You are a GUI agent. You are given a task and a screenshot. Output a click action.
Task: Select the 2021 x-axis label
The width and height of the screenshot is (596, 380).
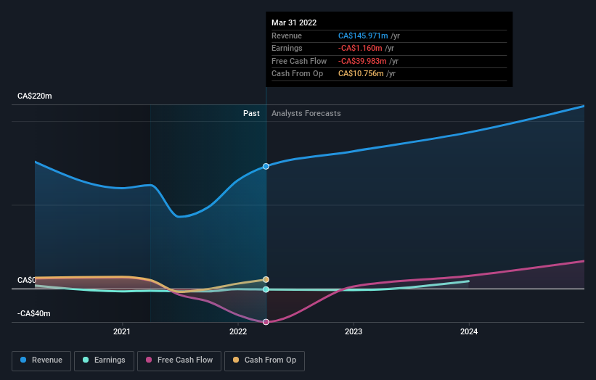tap(122, 331)
